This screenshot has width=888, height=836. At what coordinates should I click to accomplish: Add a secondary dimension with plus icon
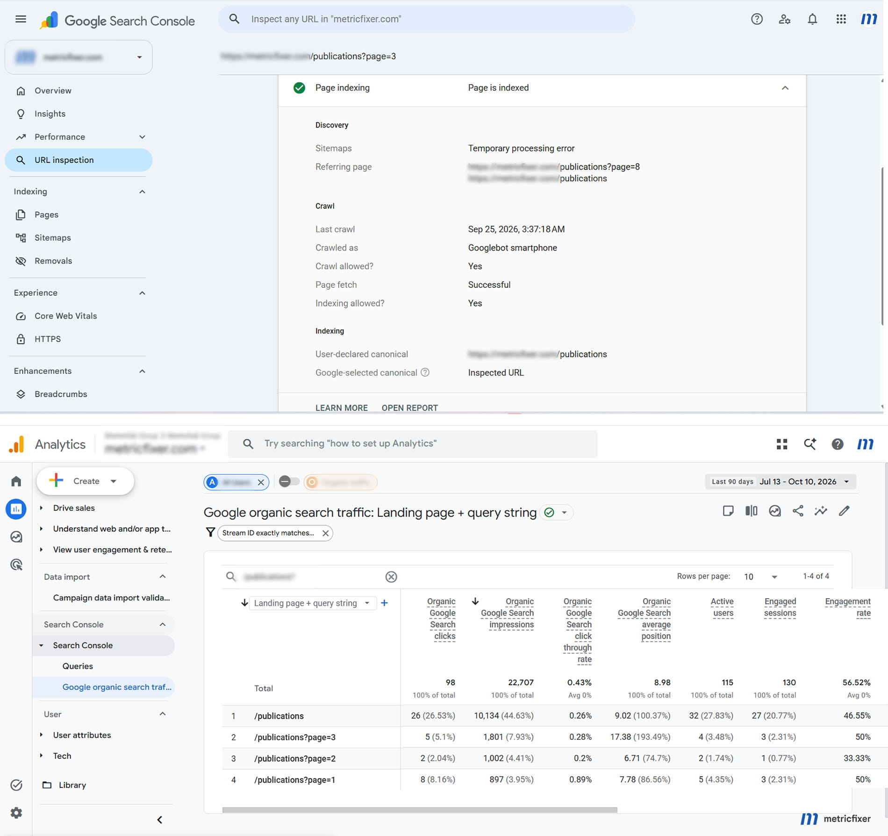click(384, 603)
